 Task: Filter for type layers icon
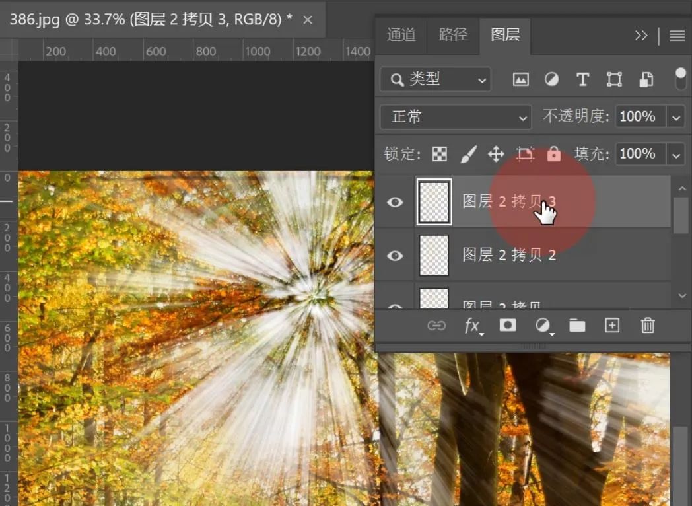pyautogui.click(x=582, y=79)
